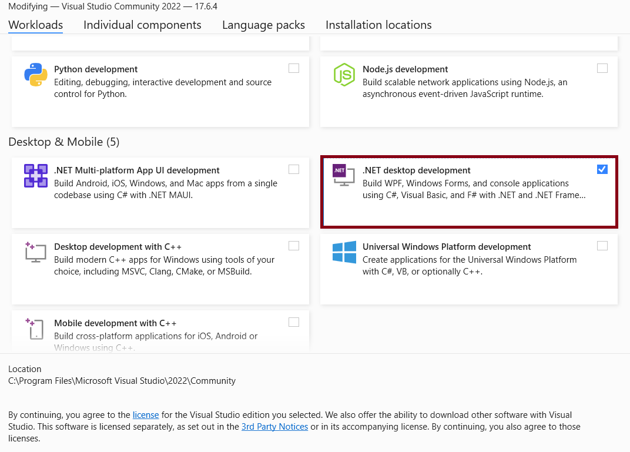
Task: Go to the Installation locations tab
Action: (x=378, y=25)
